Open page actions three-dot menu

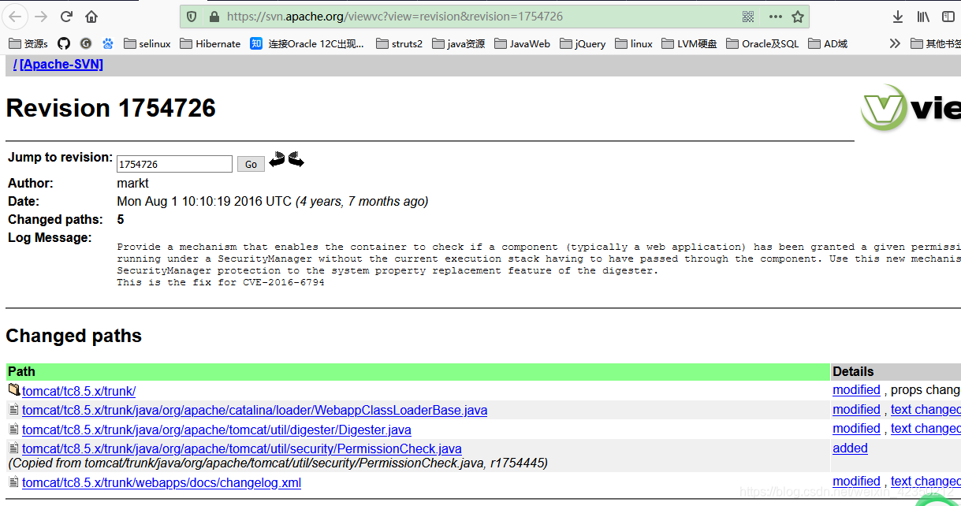[x=776, y=17]
